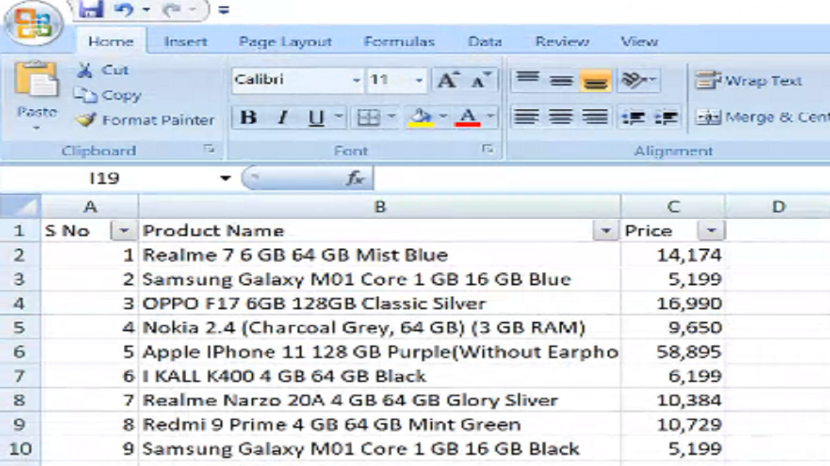This screenshot has height=466, width=830.
Task: Select the cell 'I KALL K400 4 GB 64 GB Black'
Action: (380, 376)
